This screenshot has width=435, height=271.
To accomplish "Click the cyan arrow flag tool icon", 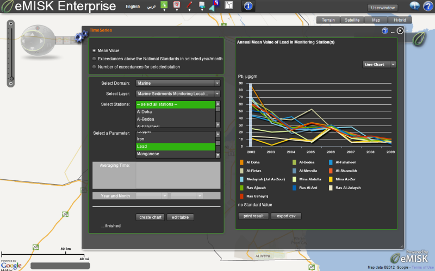I will point(214,5).
